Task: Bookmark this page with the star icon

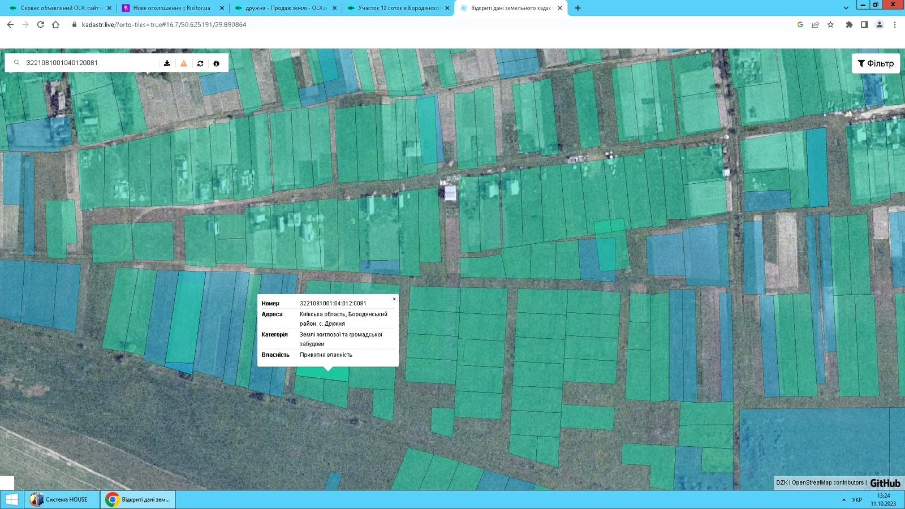Action: 830,25
